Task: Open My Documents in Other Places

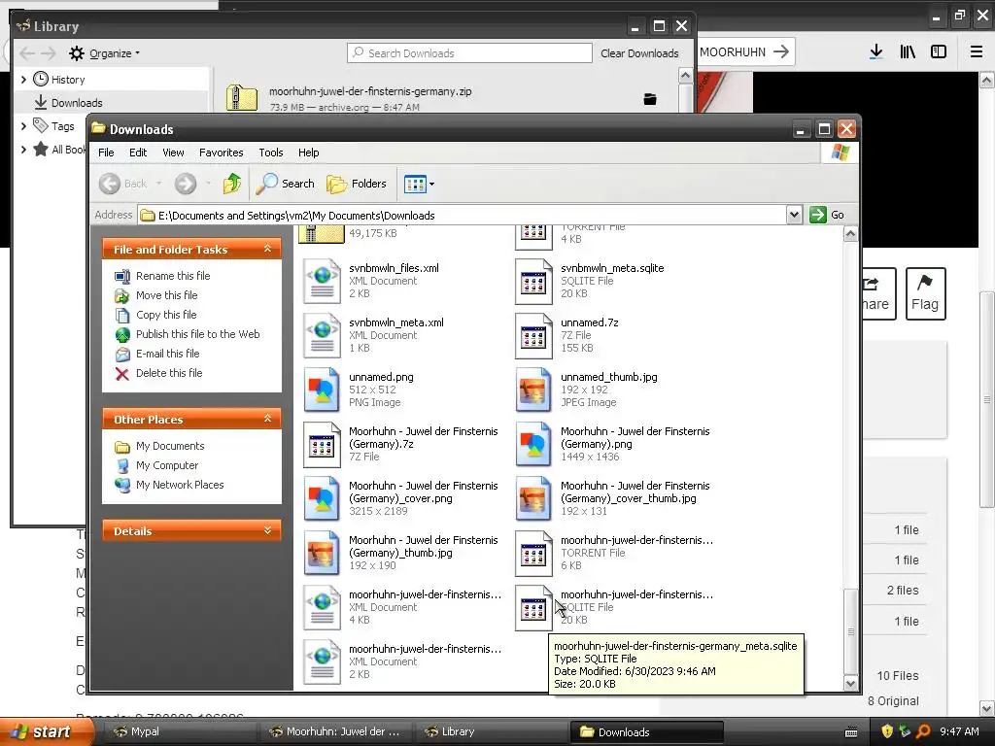Action: [x=170, y=446]
